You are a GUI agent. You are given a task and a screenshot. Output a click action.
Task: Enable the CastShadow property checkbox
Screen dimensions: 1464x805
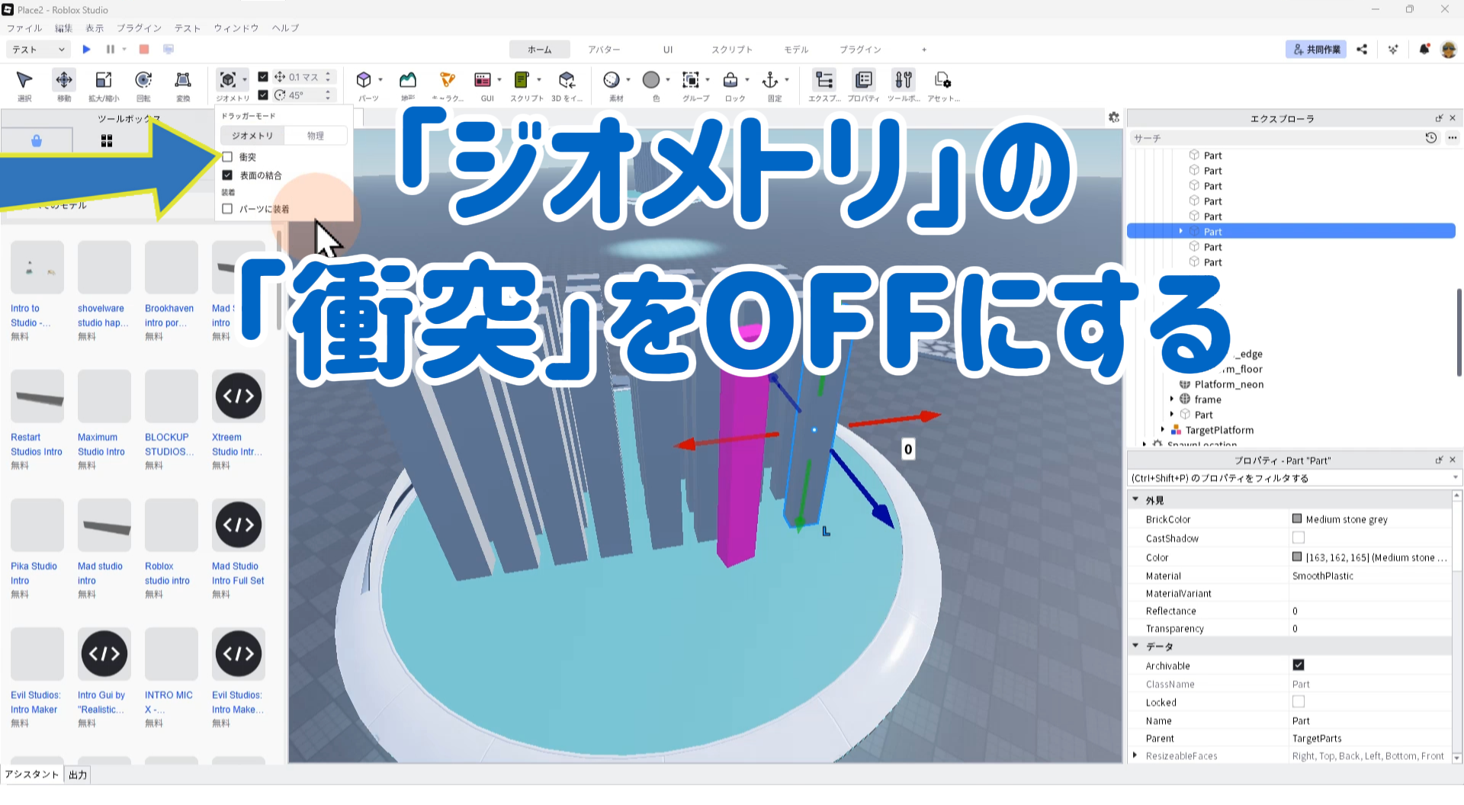[1298, 538]
